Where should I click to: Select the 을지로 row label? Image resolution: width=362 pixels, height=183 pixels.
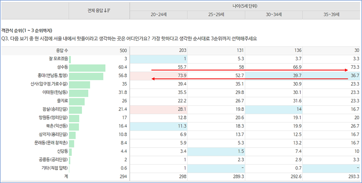coord(62,101)
